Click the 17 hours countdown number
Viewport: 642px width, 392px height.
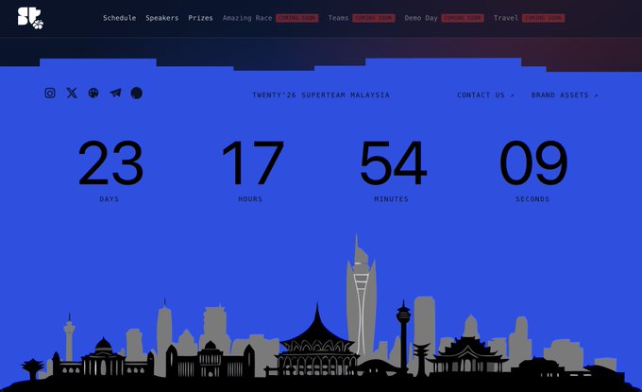coord(253,162)
